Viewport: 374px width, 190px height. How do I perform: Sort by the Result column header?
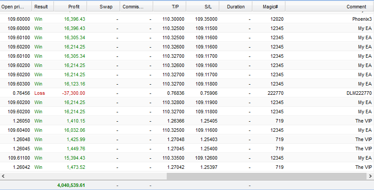point(43,7)
